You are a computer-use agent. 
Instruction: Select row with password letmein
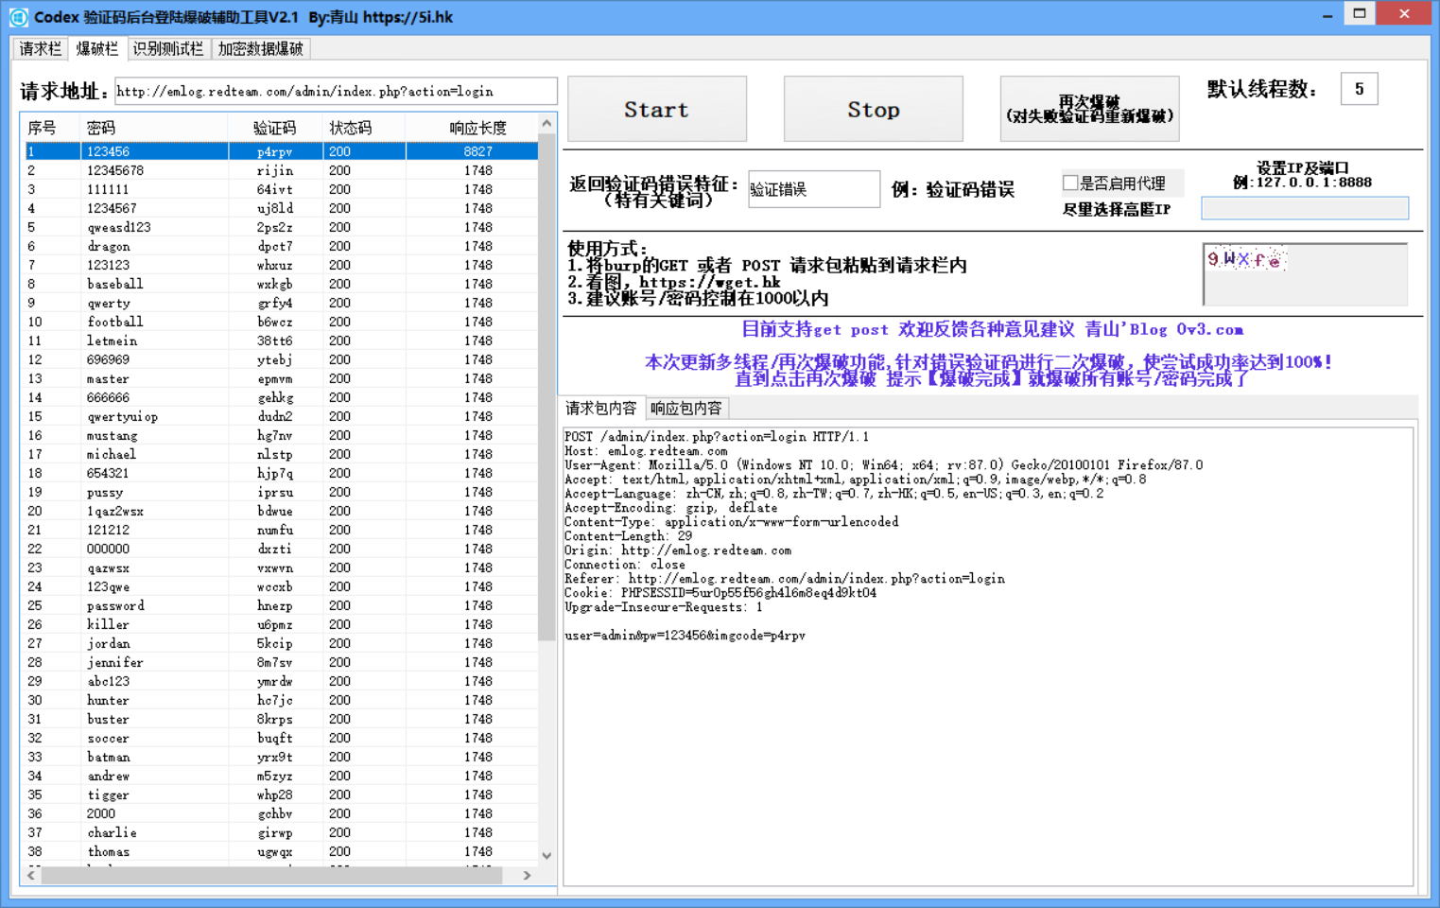(281, 340)
